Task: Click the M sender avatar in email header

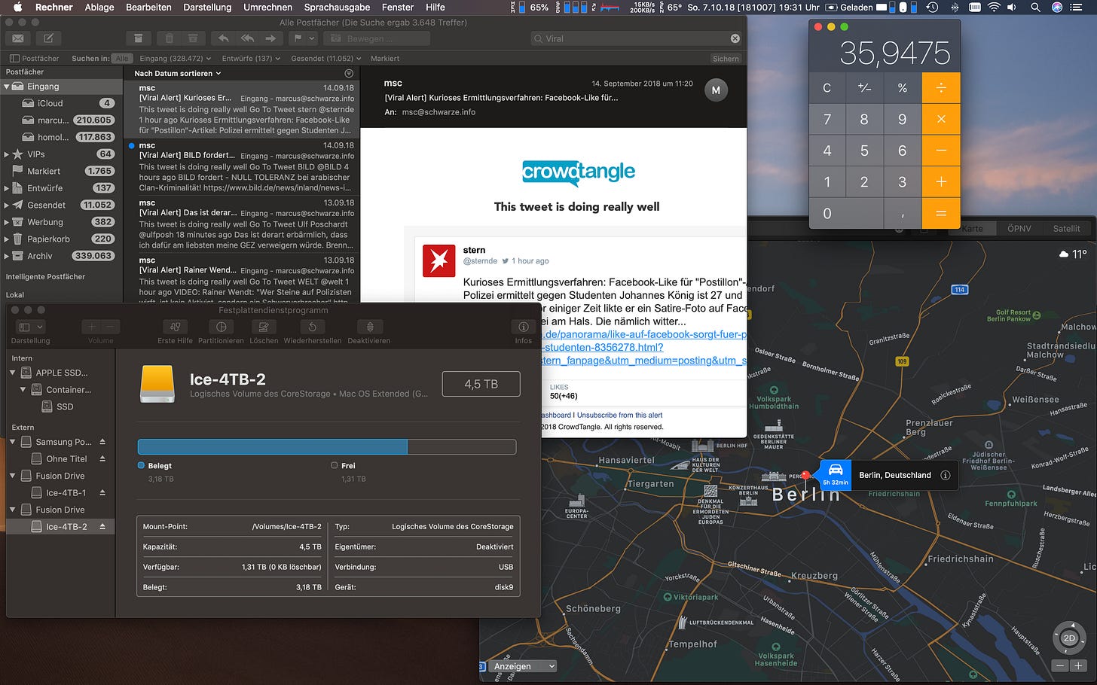Action: 716,90
